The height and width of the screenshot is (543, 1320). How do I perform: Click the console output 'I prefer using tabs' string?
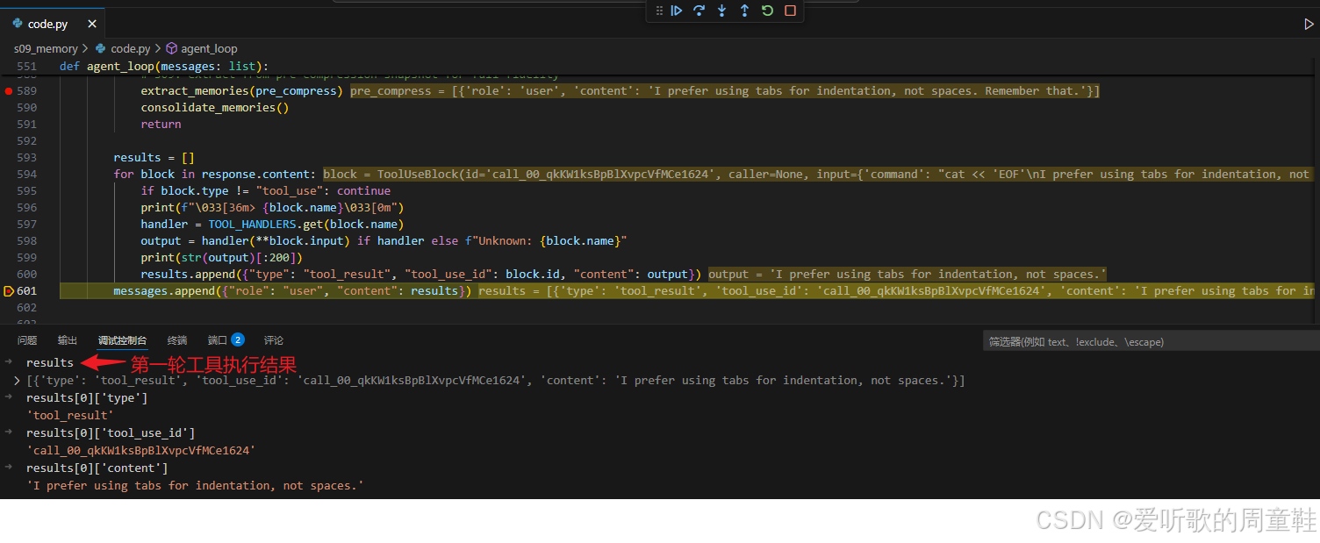click(195, 485)
